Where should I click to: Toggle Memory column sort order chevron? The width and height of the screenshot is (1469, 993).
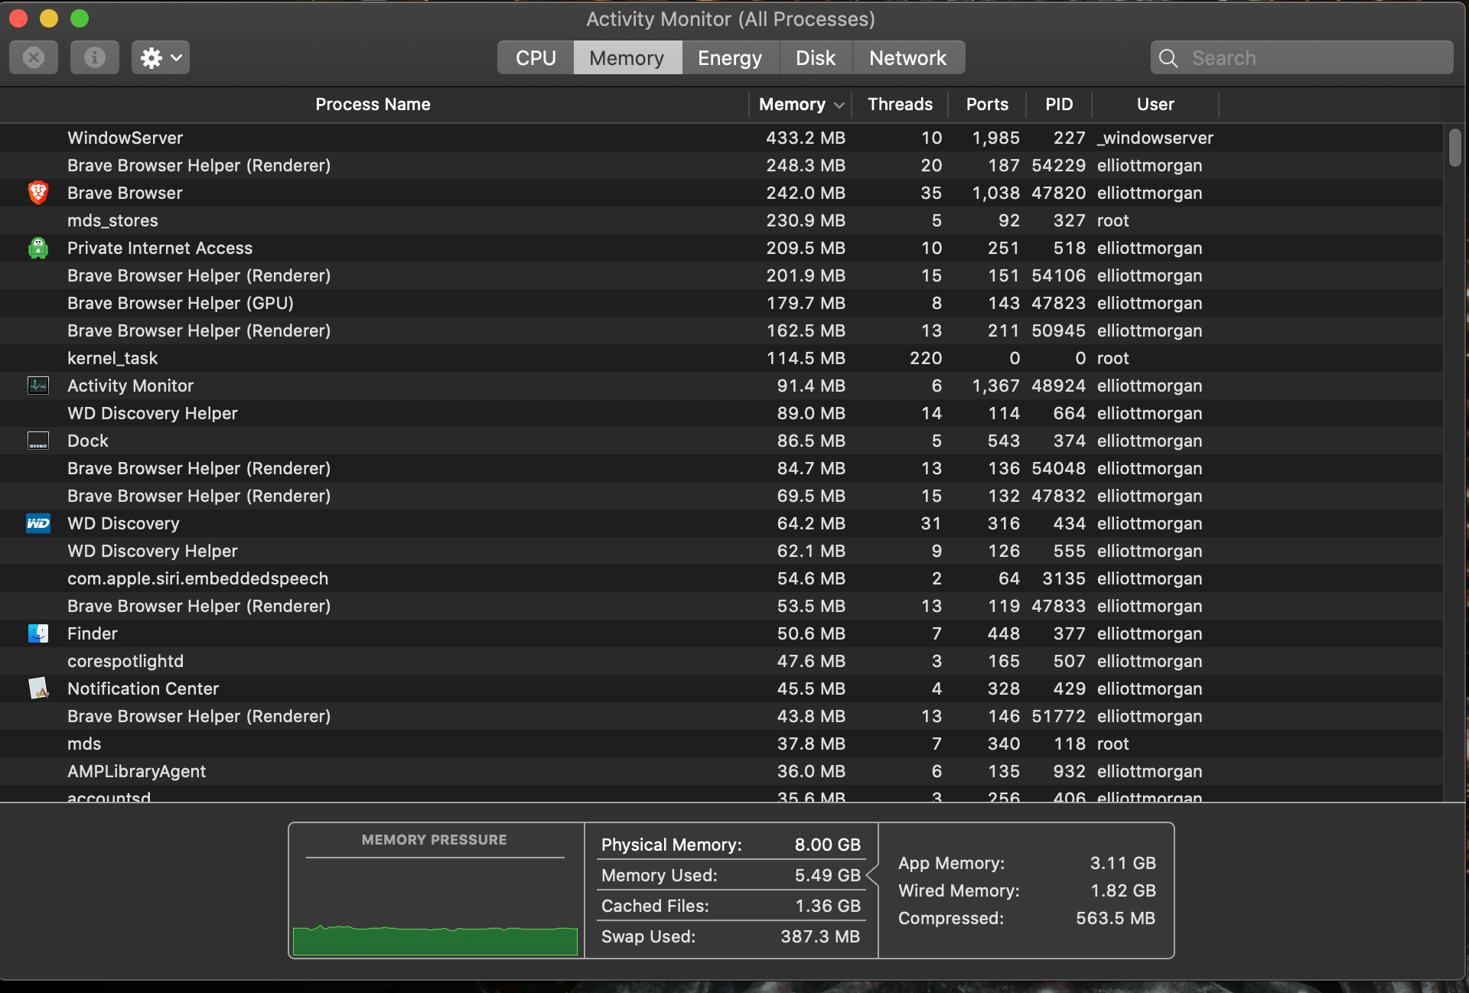(x=839, y=106)
